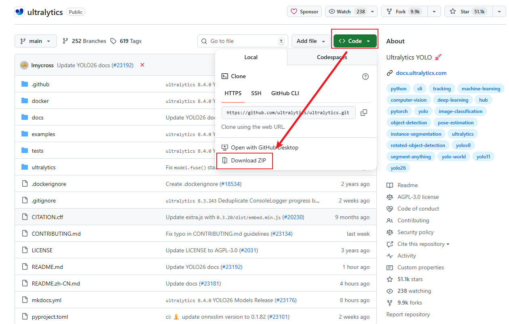Open the Clone help question-mark icon
This screenshot has width=509, height=324.
[365, 77]
